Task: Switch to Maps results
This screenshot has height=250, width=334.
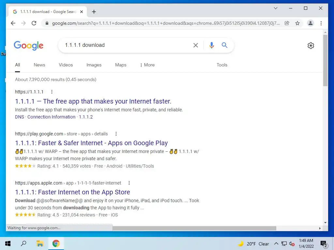Action: click(121, 65)
